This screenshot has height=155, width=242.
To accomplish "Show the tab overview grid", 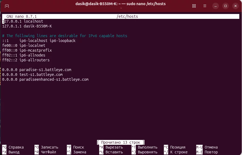I will 194,6.
